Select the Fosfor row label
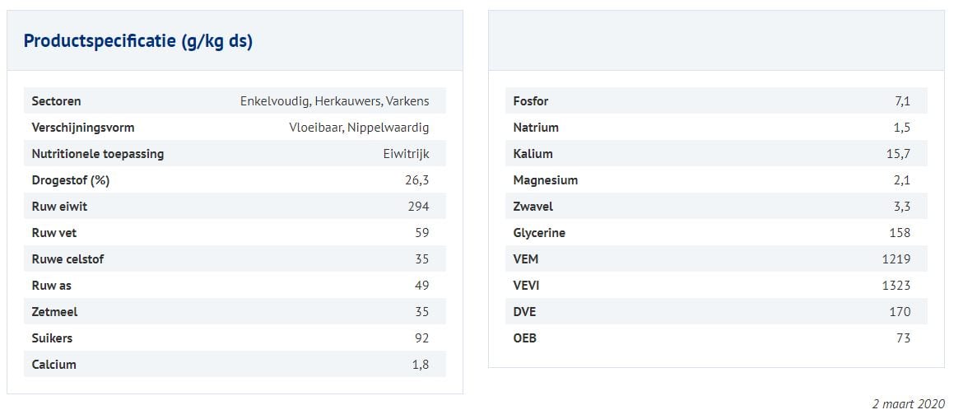963x419 pixels. click(x=531, y=101)
